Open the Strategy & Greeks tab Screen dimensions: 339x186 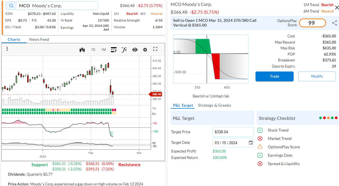pyautogui.click(x=214, y=105)
